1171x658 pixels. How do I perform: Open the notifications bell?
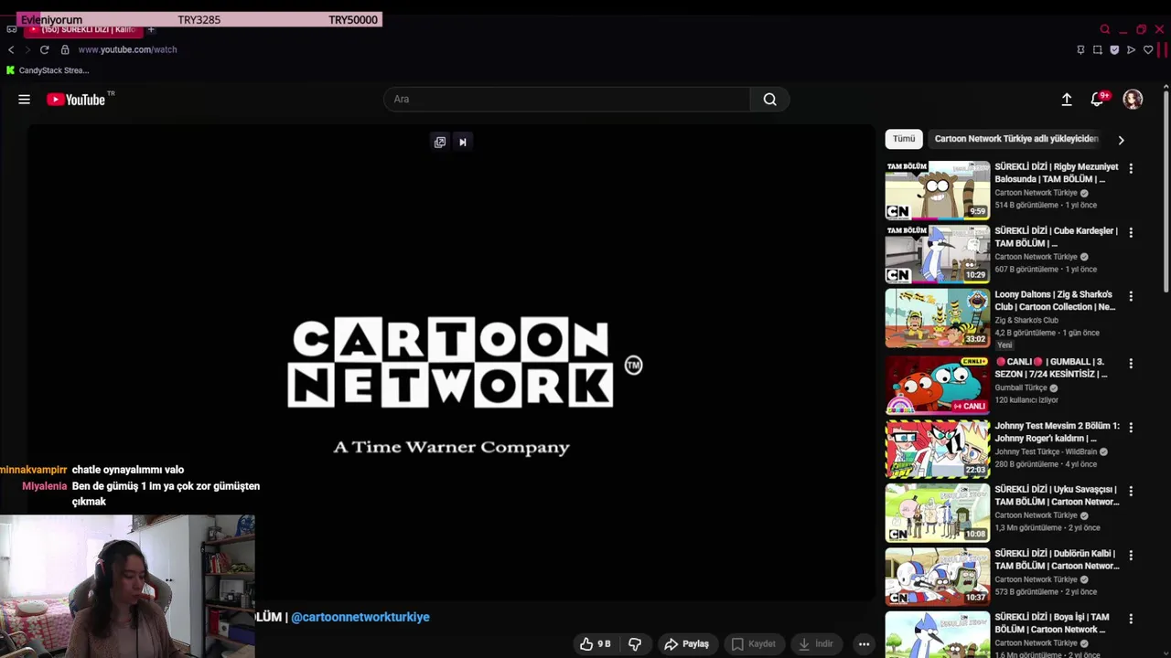click(1097, 100)
